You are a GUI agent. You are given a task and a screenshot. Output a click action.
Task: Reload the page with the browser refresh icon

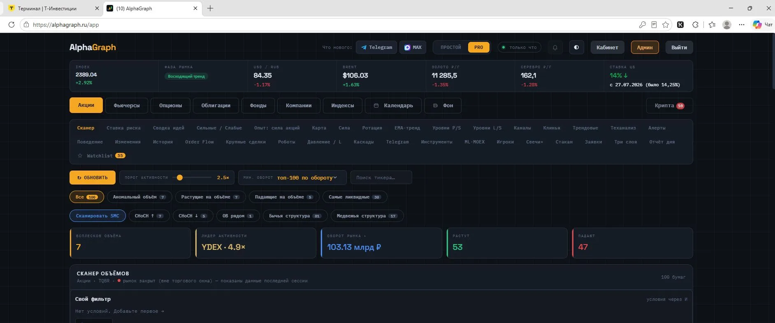click(x=11, y=25)
